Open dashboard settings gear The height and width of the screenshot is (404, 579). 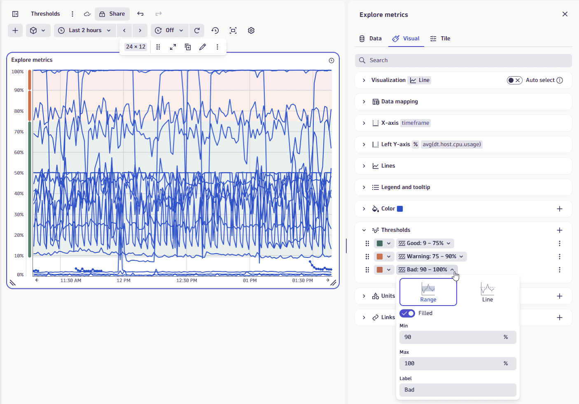251,30
